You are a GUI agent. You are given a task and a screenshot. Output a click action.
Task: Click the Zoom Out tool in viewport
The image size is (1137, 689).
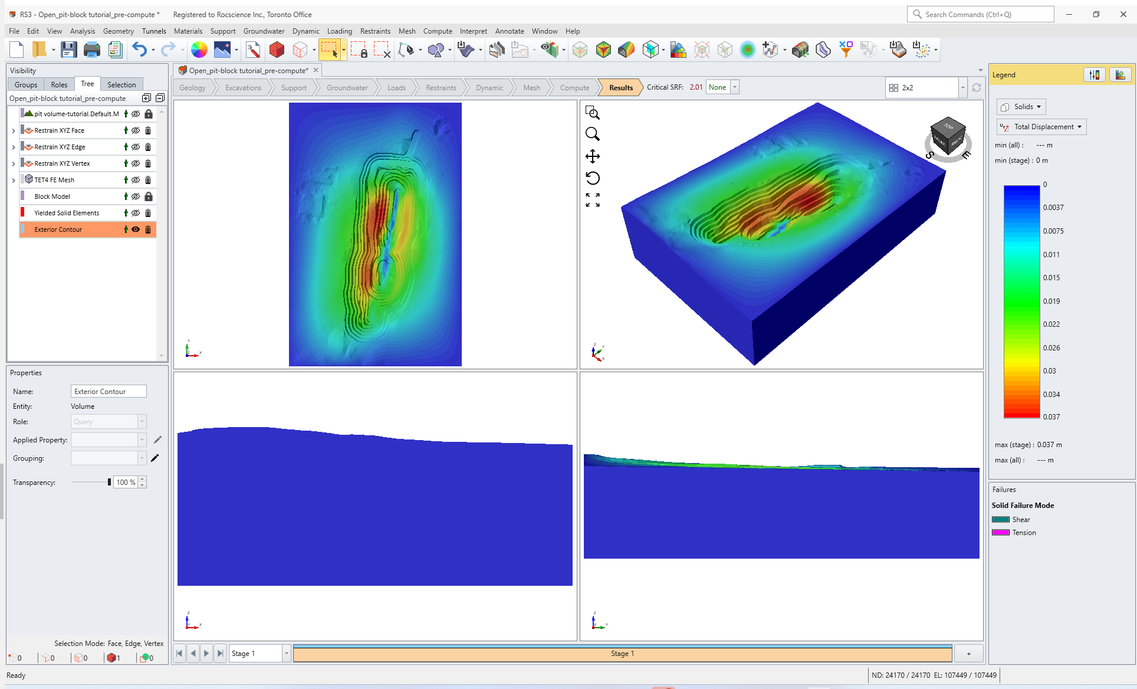594,135
